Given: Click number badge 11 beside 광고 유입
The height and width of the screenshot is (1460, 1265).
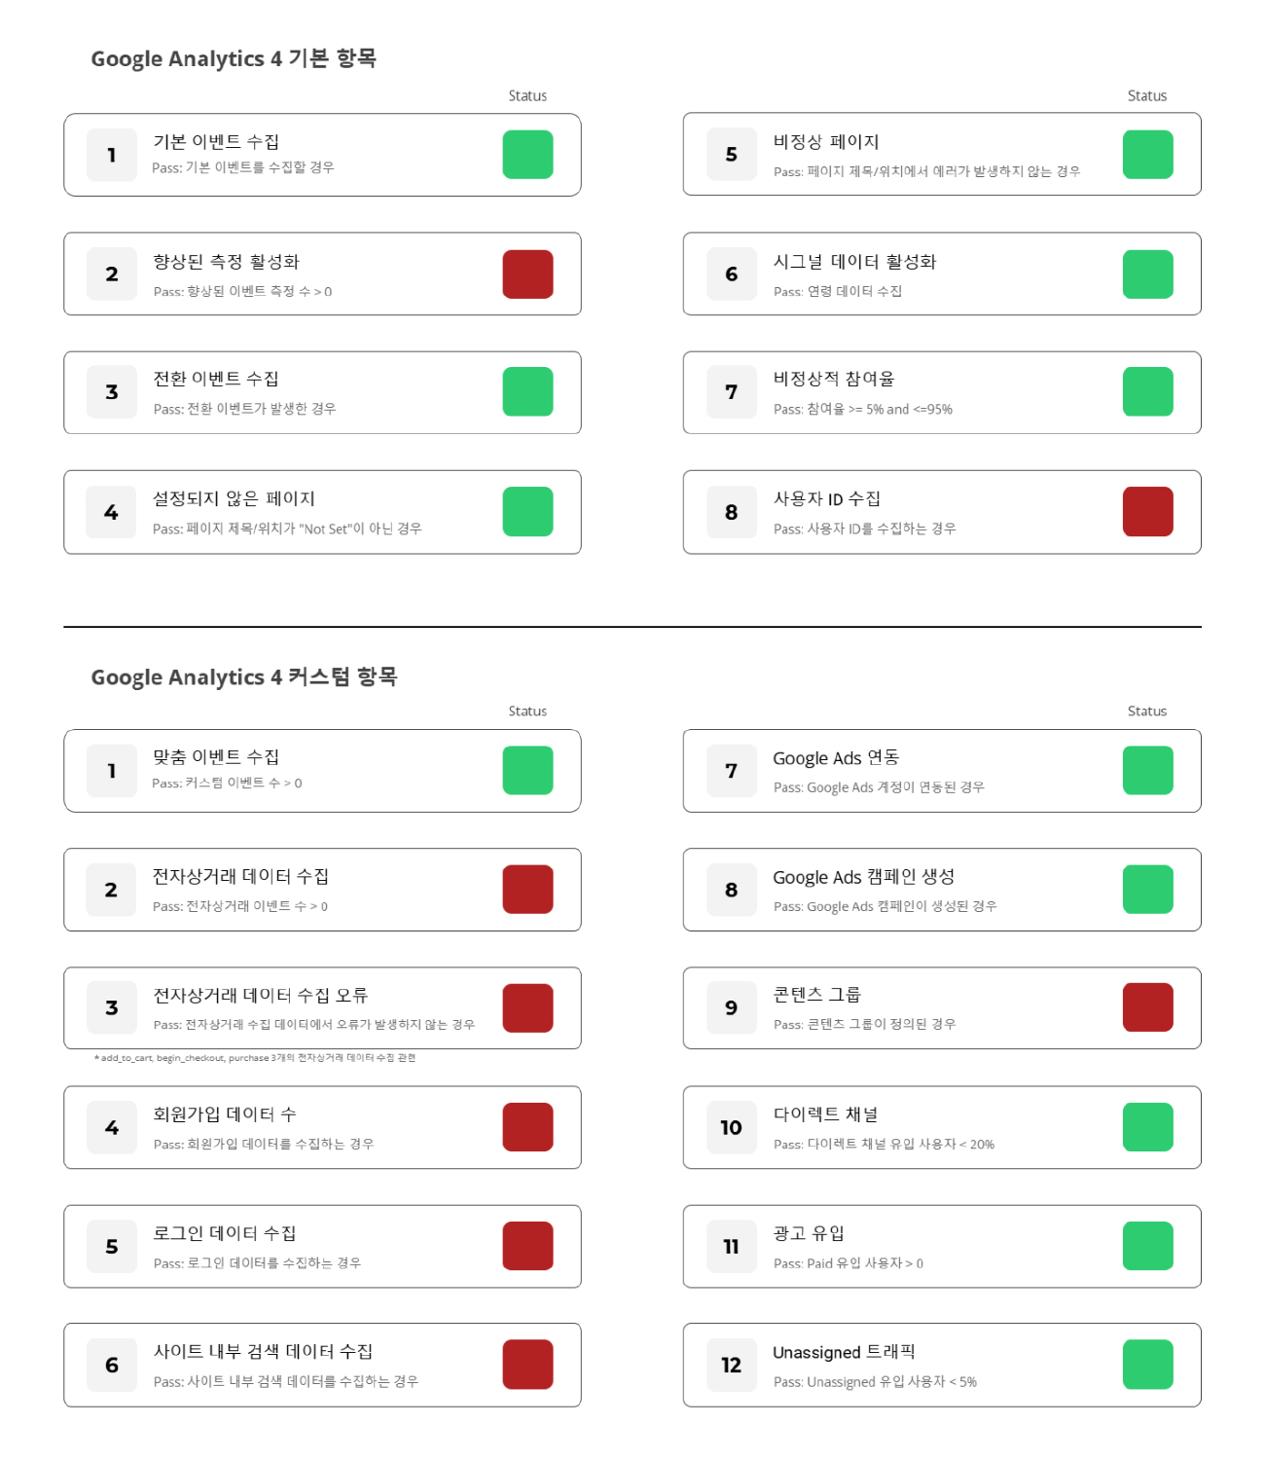Looking at the screenshot, I should [x=732, y=1246].
